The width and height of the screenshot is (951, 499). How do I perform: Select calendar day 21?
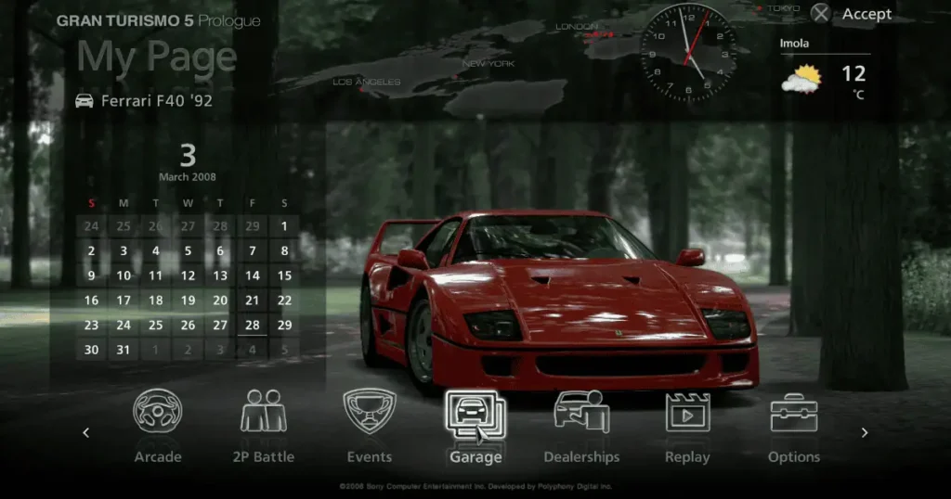[253, 301]
